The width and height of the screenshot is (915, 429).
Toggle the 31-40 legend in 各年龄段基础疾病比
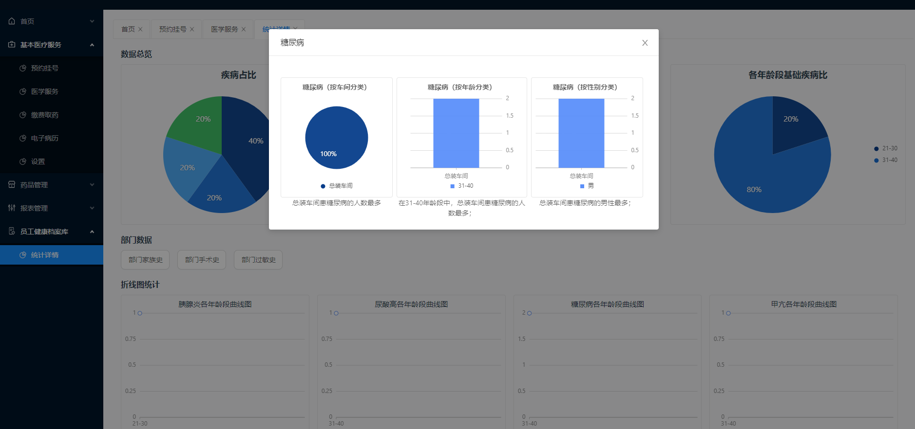point(886,160)
